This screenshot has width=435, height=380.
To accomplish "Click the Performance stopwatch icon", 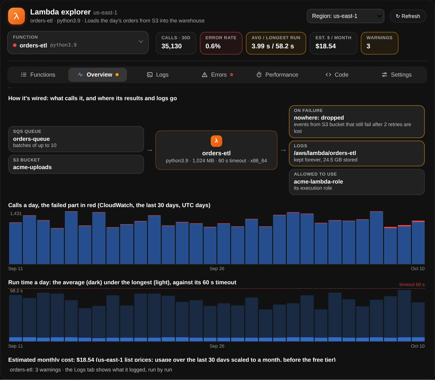I will pyautogui.click(x=259, y=75).
